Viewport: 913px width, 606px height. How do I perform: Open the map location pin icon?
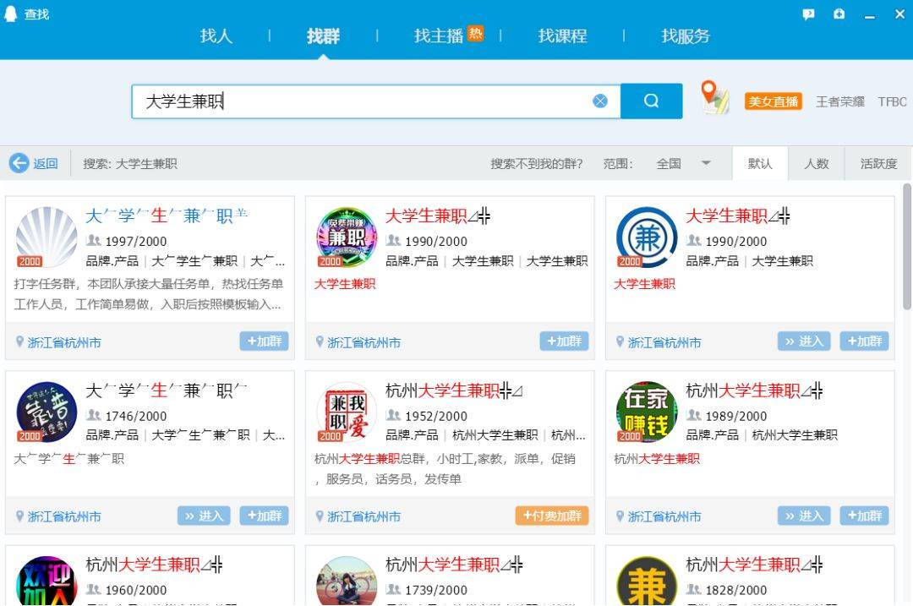714,97
